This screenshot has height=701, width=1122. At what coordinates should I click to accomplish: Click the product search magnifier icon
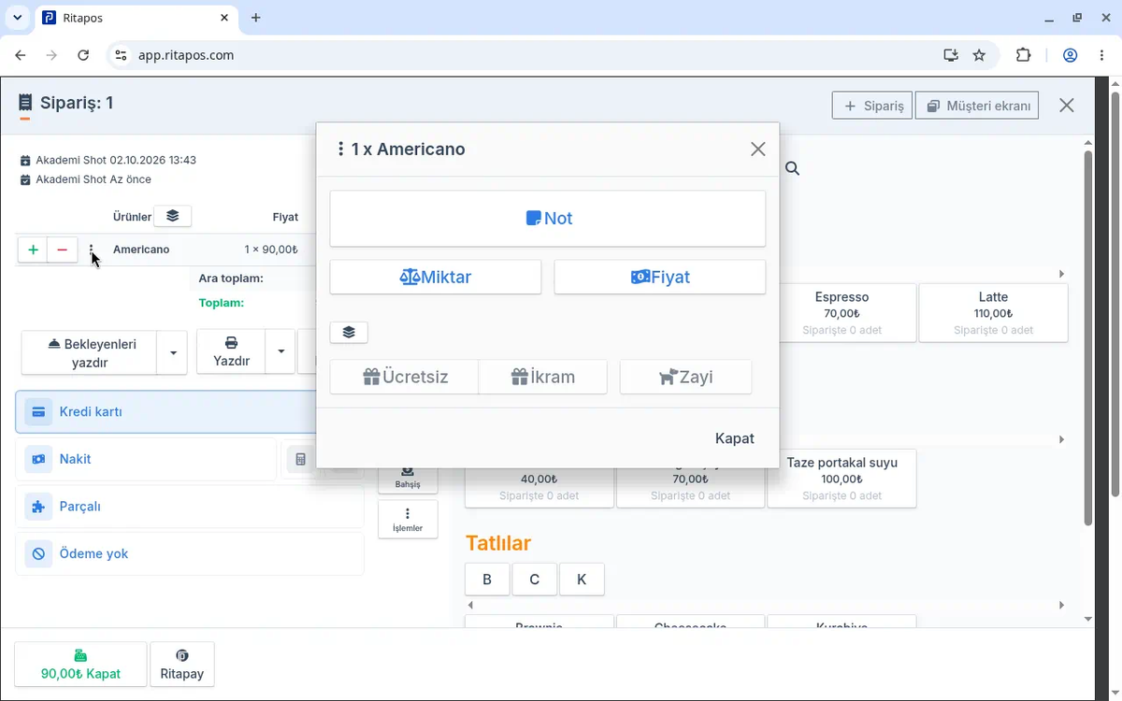point(792,168)
